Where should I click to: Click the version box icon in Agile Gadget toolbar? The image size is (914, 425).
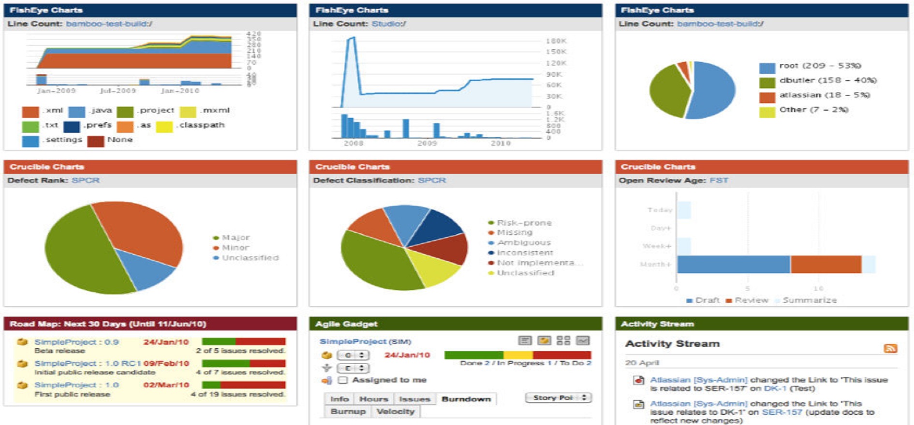pos(544,340)
